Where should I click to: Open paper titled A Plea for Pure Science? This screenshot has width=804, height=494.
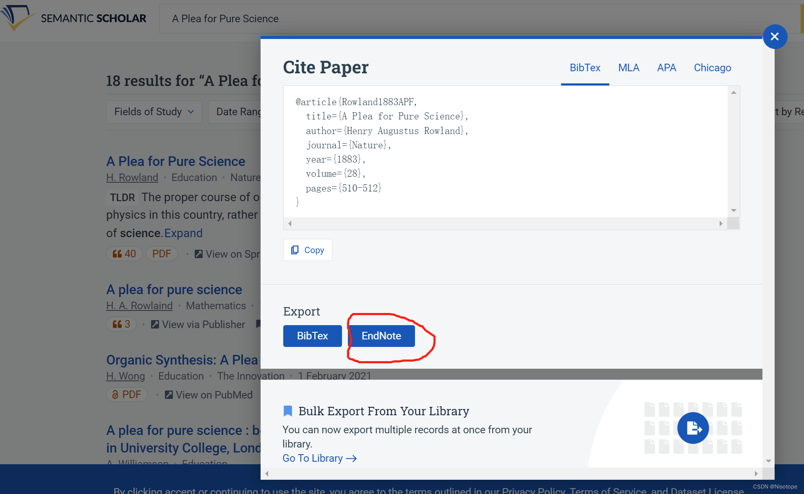(175, 161)
